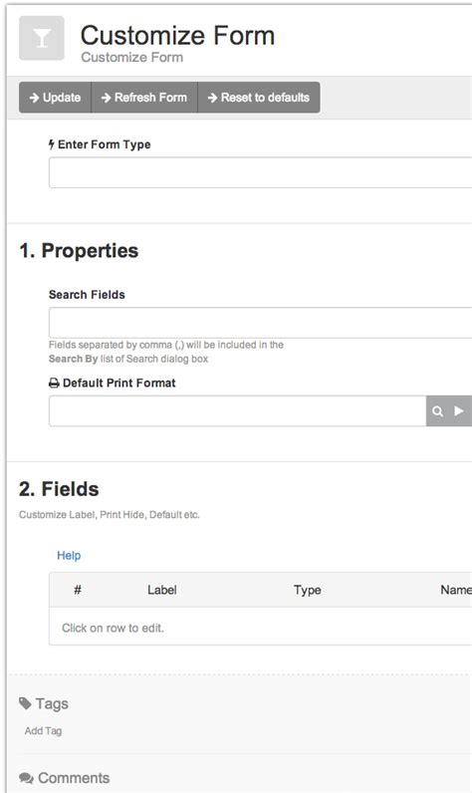The width and height of the screenshot is (472, 793).
Task: Open the Help link under Fields
Action: click(x=69, y=555)
